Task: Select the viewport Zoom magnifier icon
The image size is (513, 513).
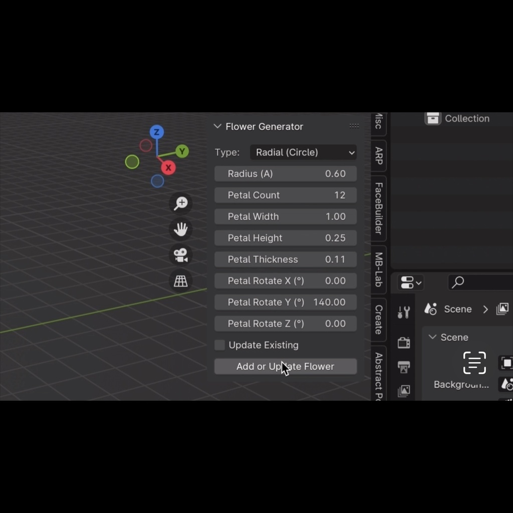Action: click(x=180, y=203)
